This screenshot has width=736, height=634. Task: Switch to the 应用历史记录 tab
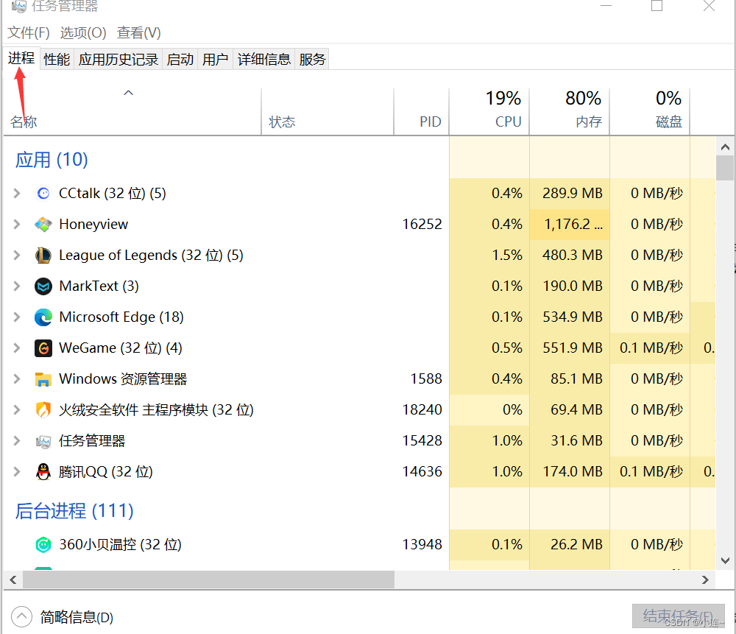118,59
